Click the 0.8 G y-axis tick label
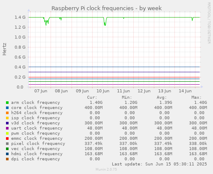Image resolution: width=213 pixels, height=174 pixels. coord(20,47)
